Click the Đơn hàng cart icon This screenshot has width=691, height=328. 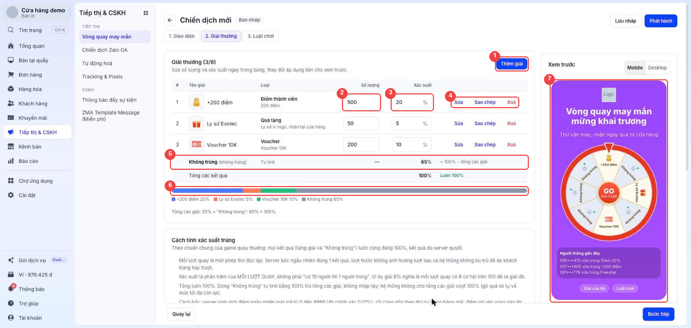[x=11, y=75]
